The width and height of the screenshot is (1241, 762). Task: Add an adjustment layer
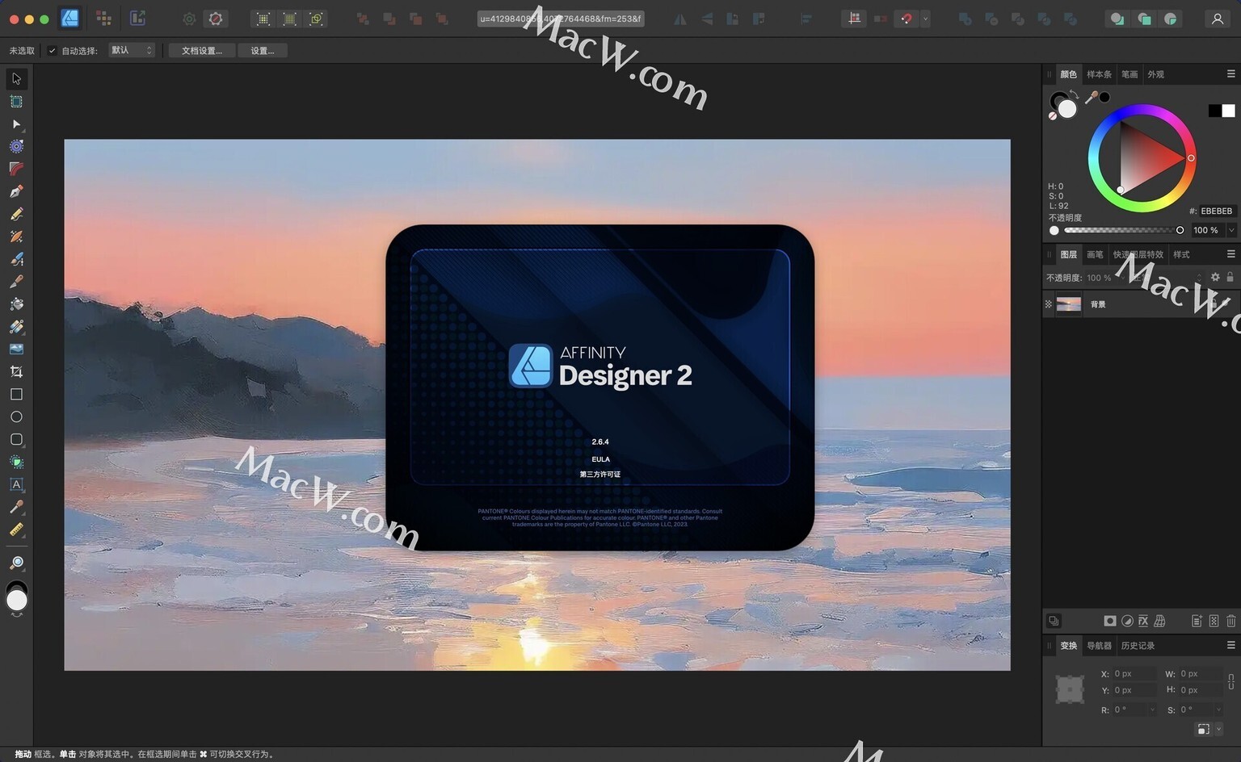[1127, 621]
